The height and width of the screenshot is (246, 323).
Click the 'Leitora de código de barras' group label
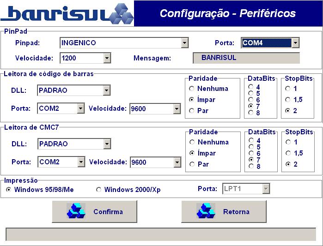tap(49, 74)
